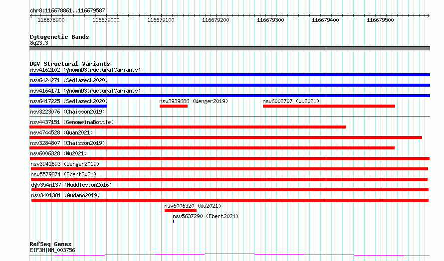Click the red bar under nsv3284807
Screen dimensions: 444x261
point(212,148)
